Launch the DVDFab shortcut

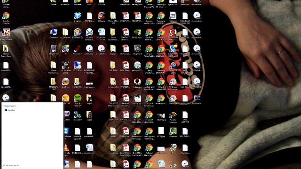[x=78, y=33]
